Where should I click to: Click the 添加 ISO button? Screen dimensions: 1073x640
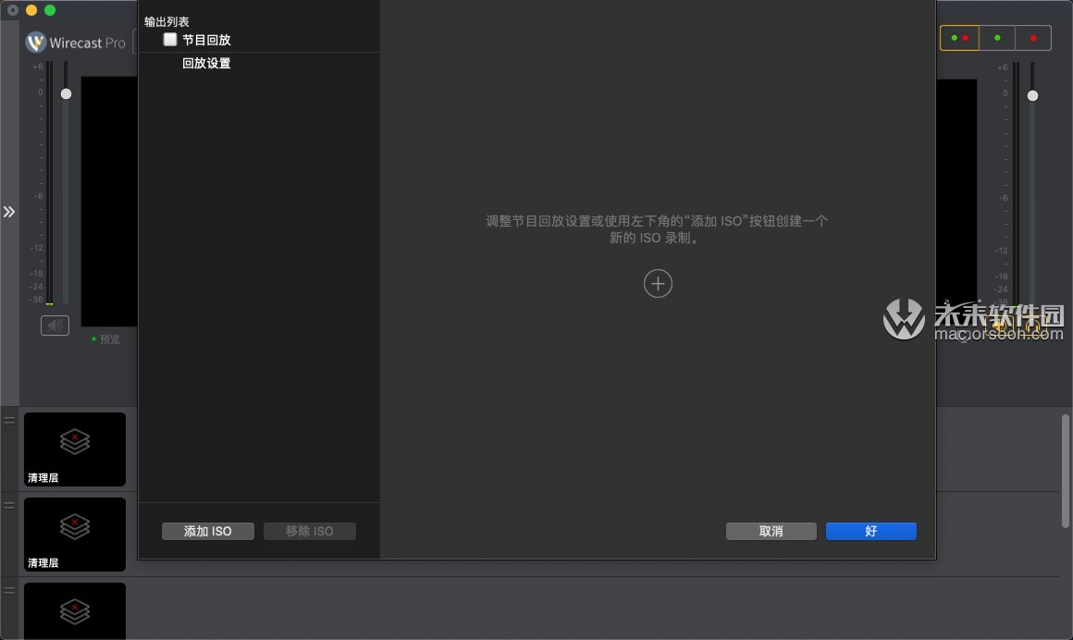click(x=207, y=531)
